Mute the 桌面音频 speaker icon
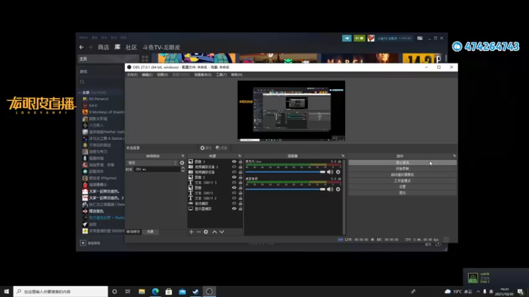Viewport: 529px width, 297px height. 330,189
